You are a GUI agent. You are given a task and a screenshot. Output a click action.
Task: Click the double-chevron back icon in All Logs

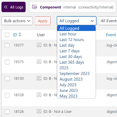tap(6, 7)
